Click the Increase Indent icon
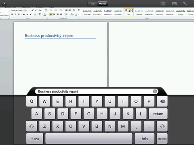Viewport: 194px width, 145px height. point(70,10)
